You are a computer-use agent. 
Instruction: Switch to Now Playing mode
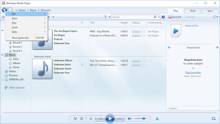click(x=214, y=118)
